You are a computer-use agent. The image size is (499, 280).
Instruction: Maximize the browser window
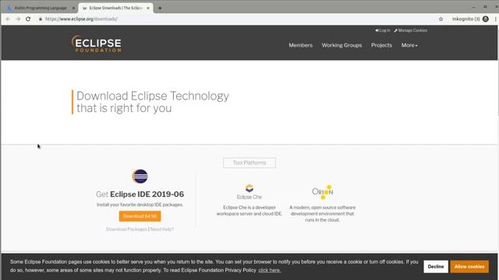pos(485,7)
